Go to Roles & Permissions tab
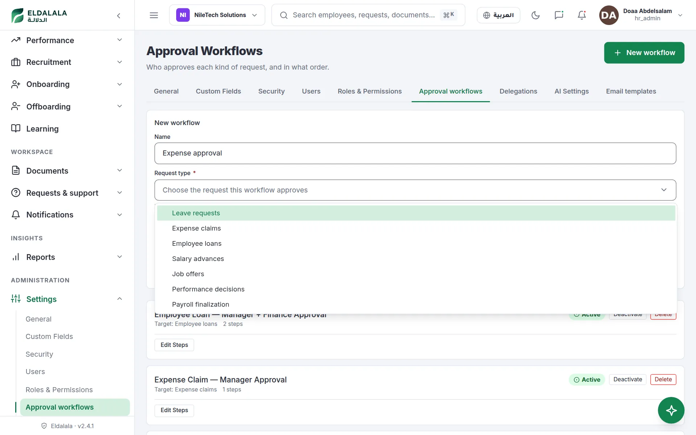 (x=369, y=91)
